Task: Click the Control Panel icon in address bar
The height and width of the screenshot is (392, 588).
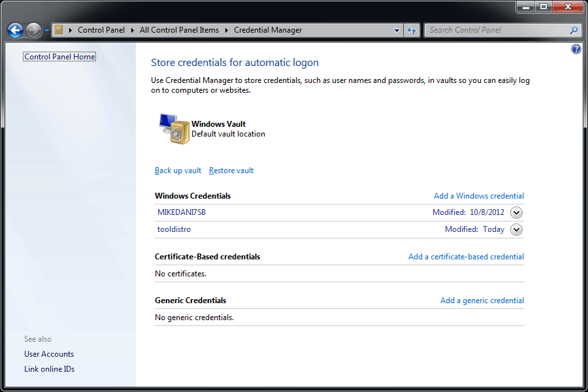Action: tap(59, 29)
